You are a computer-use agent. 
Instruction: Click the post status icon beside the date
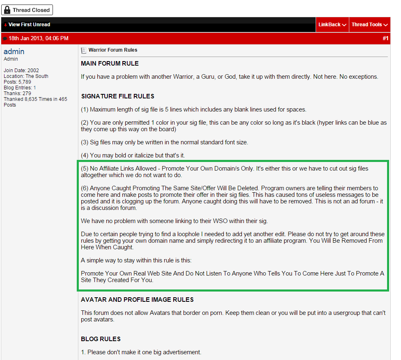click(5, 39)
